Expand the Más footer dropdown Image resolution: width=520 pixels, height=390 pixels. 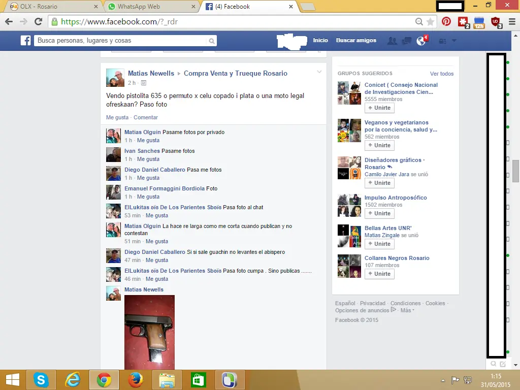407,310
